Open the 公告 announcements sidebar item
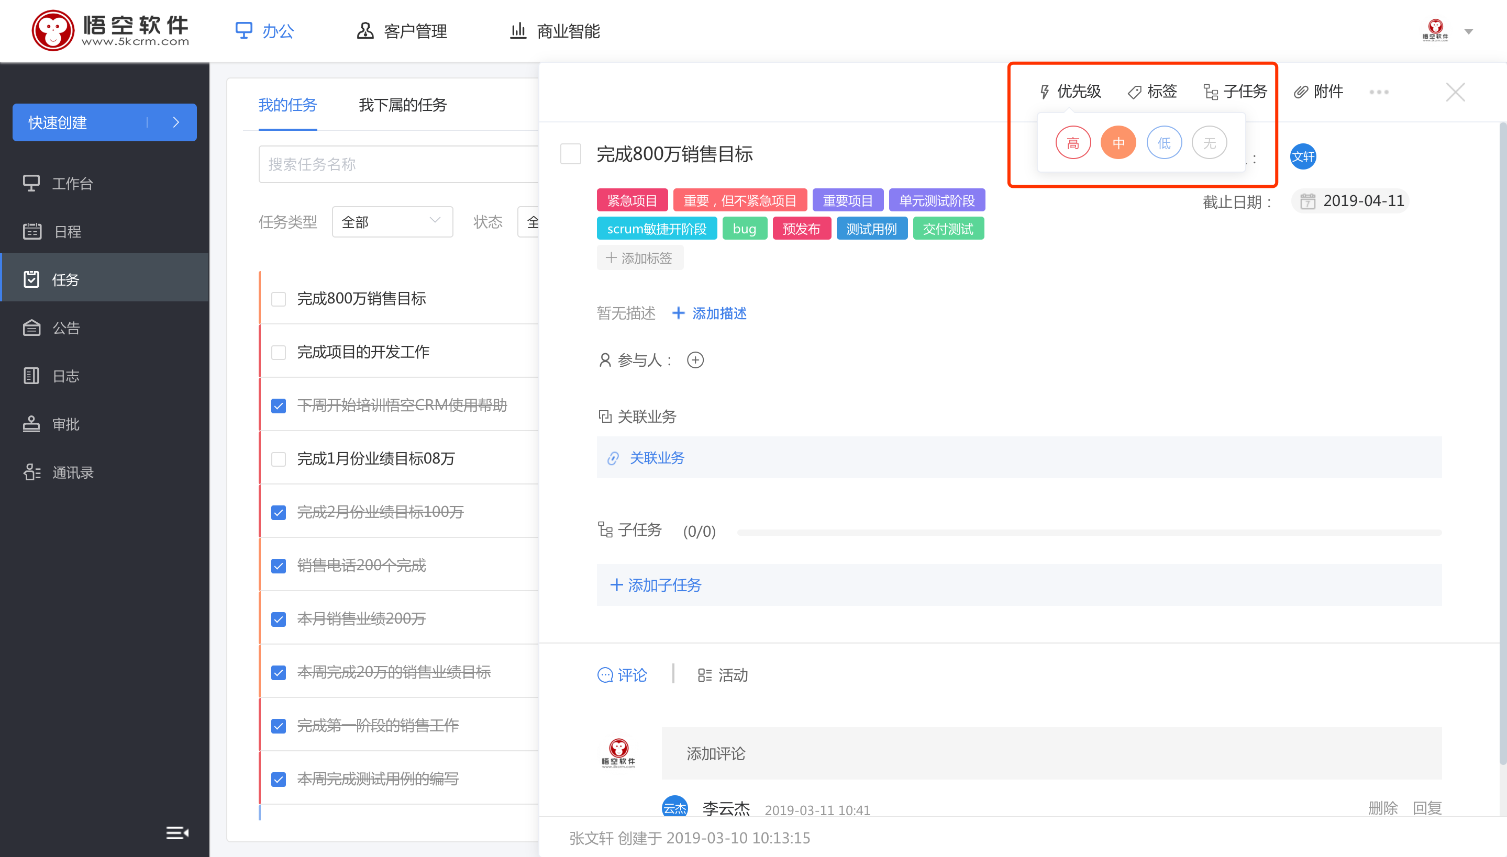 105,328
